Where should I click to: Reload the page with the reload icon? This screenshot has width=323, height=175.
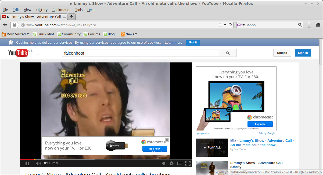click(x=230, y=25)
